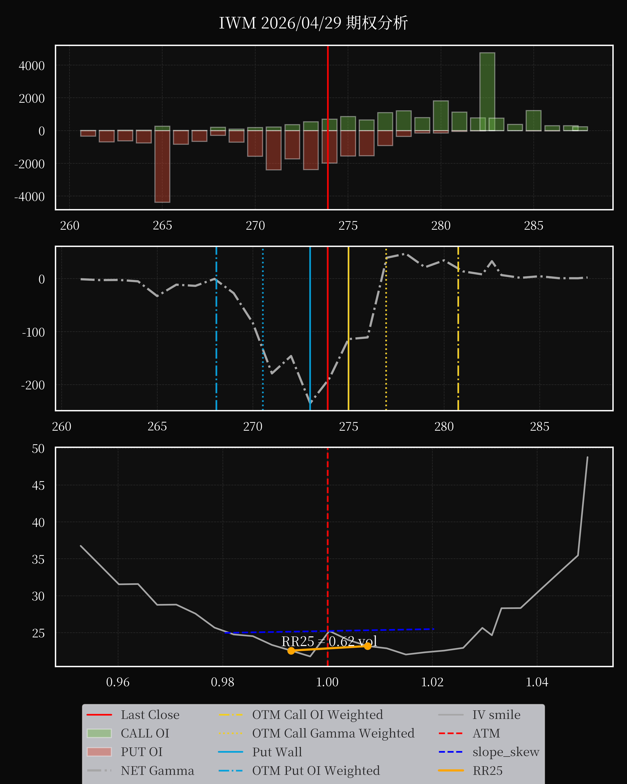The image size is (627, 784).
Task: Click the ATM legend entry
Action: pyautogui.click(x=469, y=733)
